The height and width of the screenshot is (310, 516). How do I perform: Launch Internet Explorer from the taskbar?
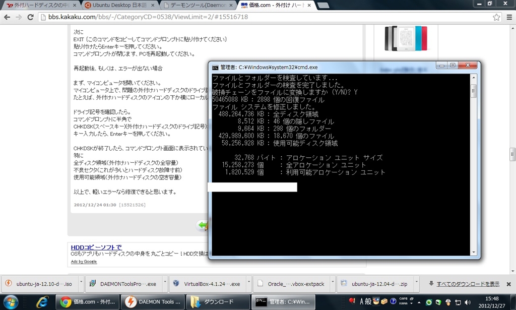pyautogui.click(x=42, y=302)
